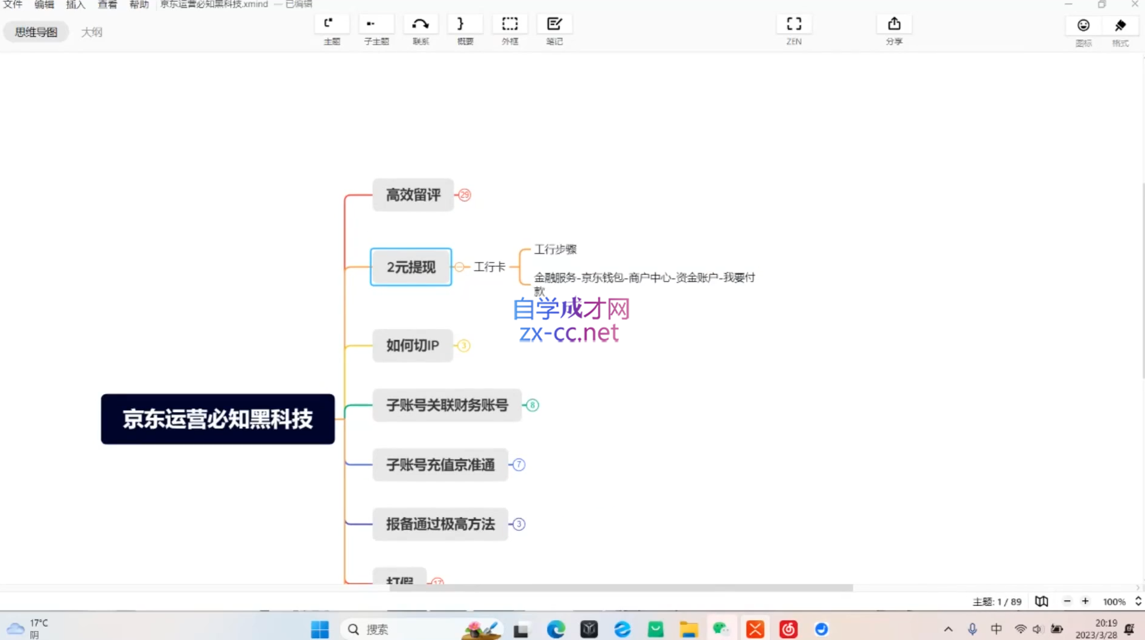Click the horizontal canvas scrollbar

coord(621,588)
